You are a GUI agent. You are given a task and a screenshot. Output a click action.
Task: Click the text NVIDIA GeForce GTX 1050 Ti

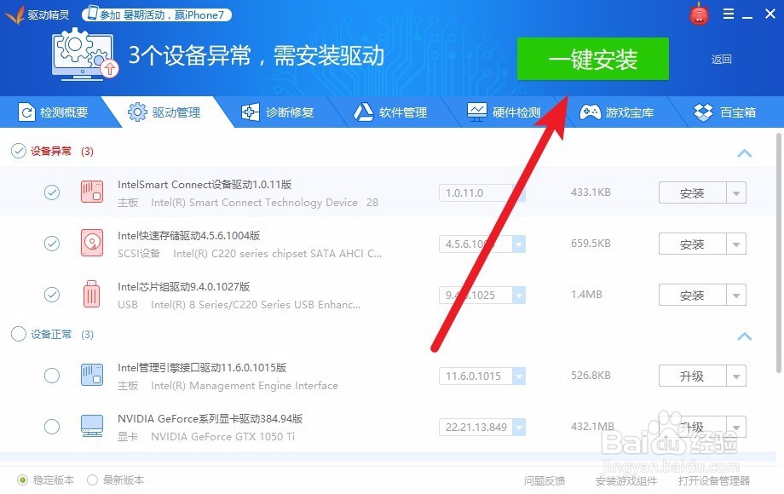coord(223,437)
